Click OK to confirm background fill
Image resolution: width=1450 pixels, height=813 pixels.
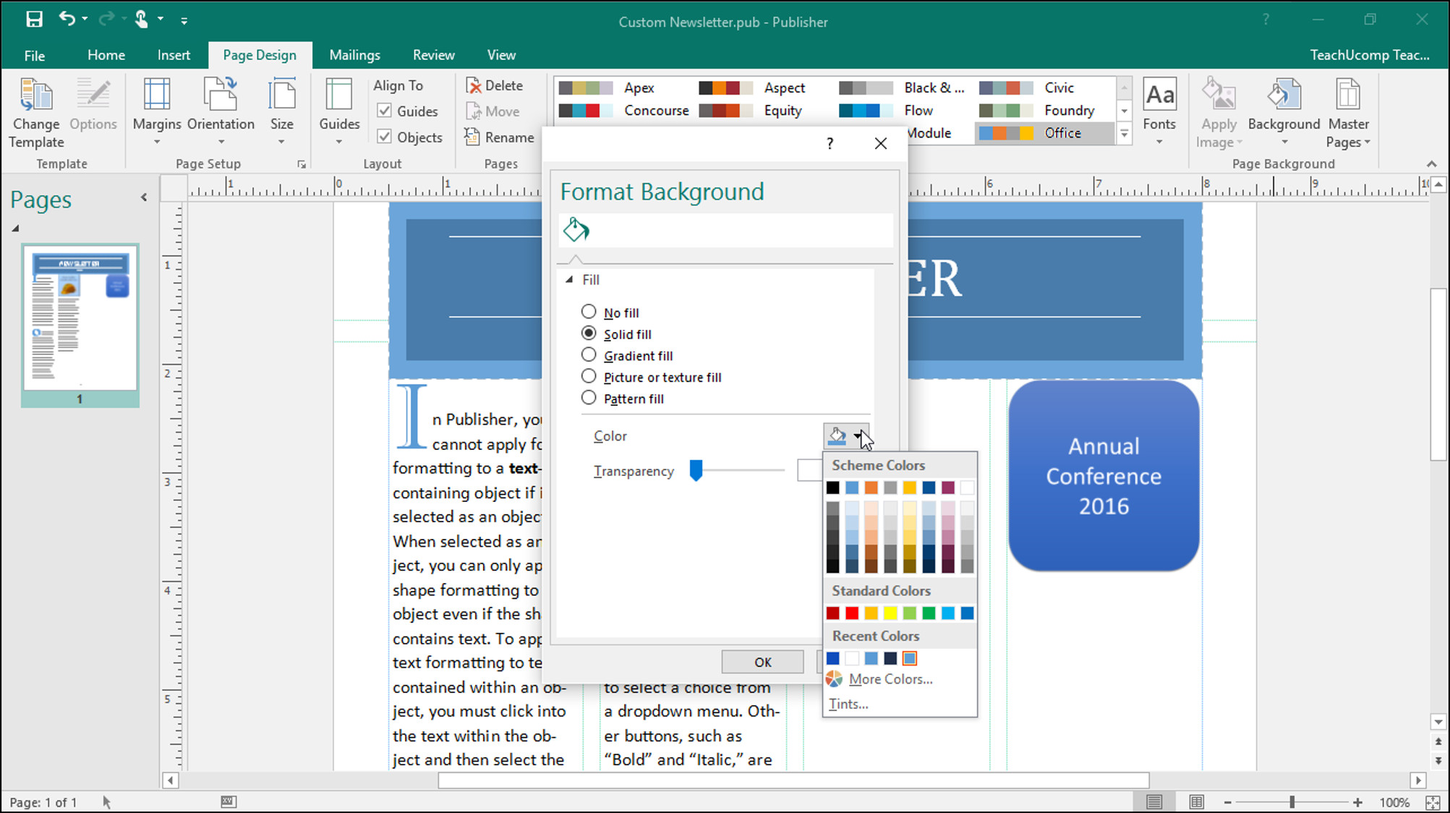(x=762, y=662)
